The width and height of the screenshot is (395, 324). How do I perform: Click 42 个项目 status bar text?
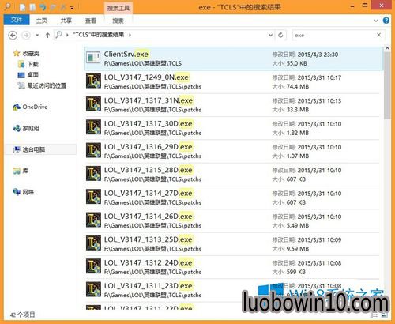tap(22, 315)
